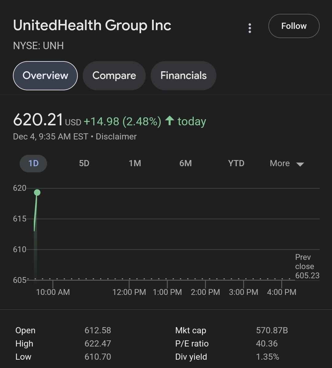This screenshot has width=332, height=368.
Task: Switch to the Overview tab
Action: (45, 76)
